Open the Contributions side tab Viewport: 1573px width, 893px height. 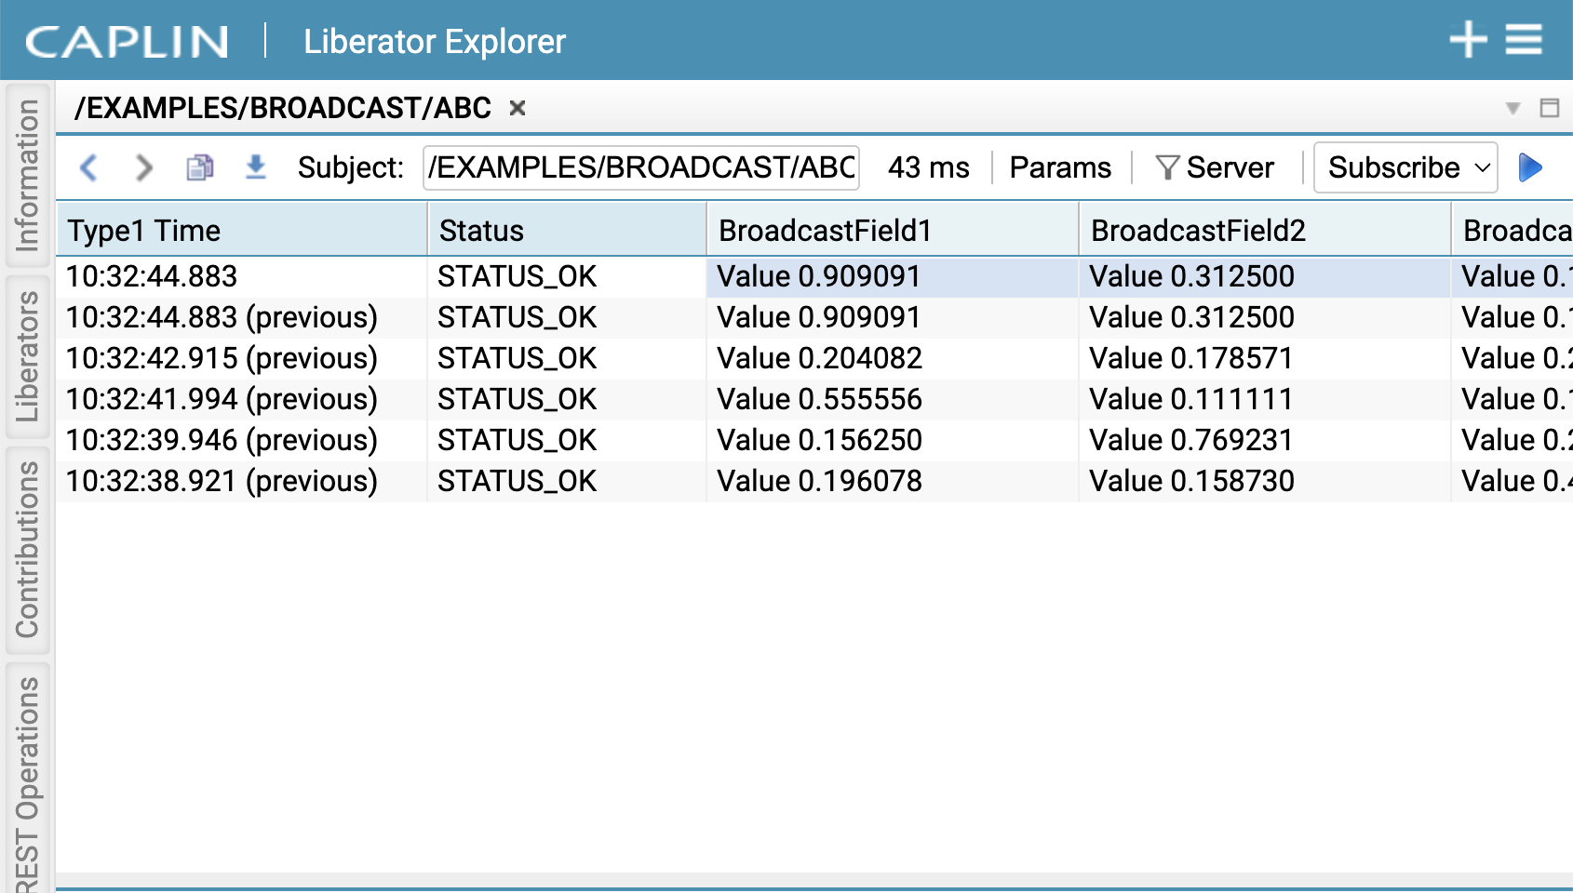pos(27,549)
